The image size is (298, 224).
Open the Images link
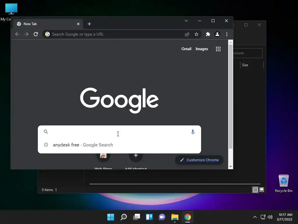pyautogui.click(x=202, y=49)
